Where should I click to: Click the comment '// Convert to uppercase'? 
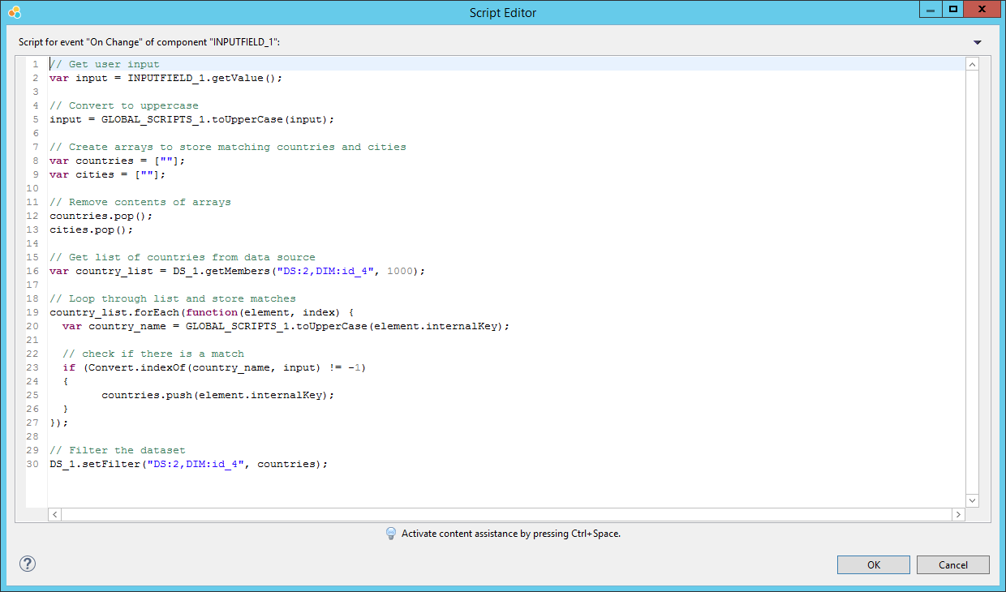124,105
